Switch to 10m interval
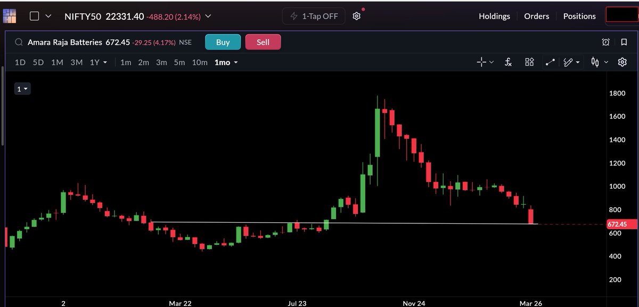This screenshot has width=639, height=307. pos(200,62)
